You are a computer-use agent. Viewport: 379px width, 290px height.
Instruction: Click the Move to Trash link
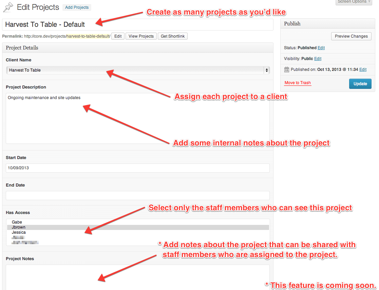click(298, 83)
